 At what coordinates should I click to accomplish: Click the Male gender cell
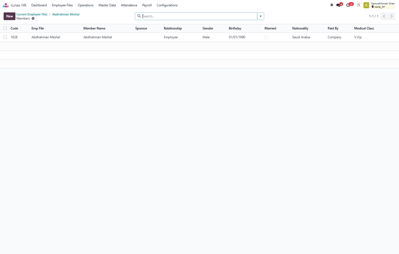click(206, 37)
